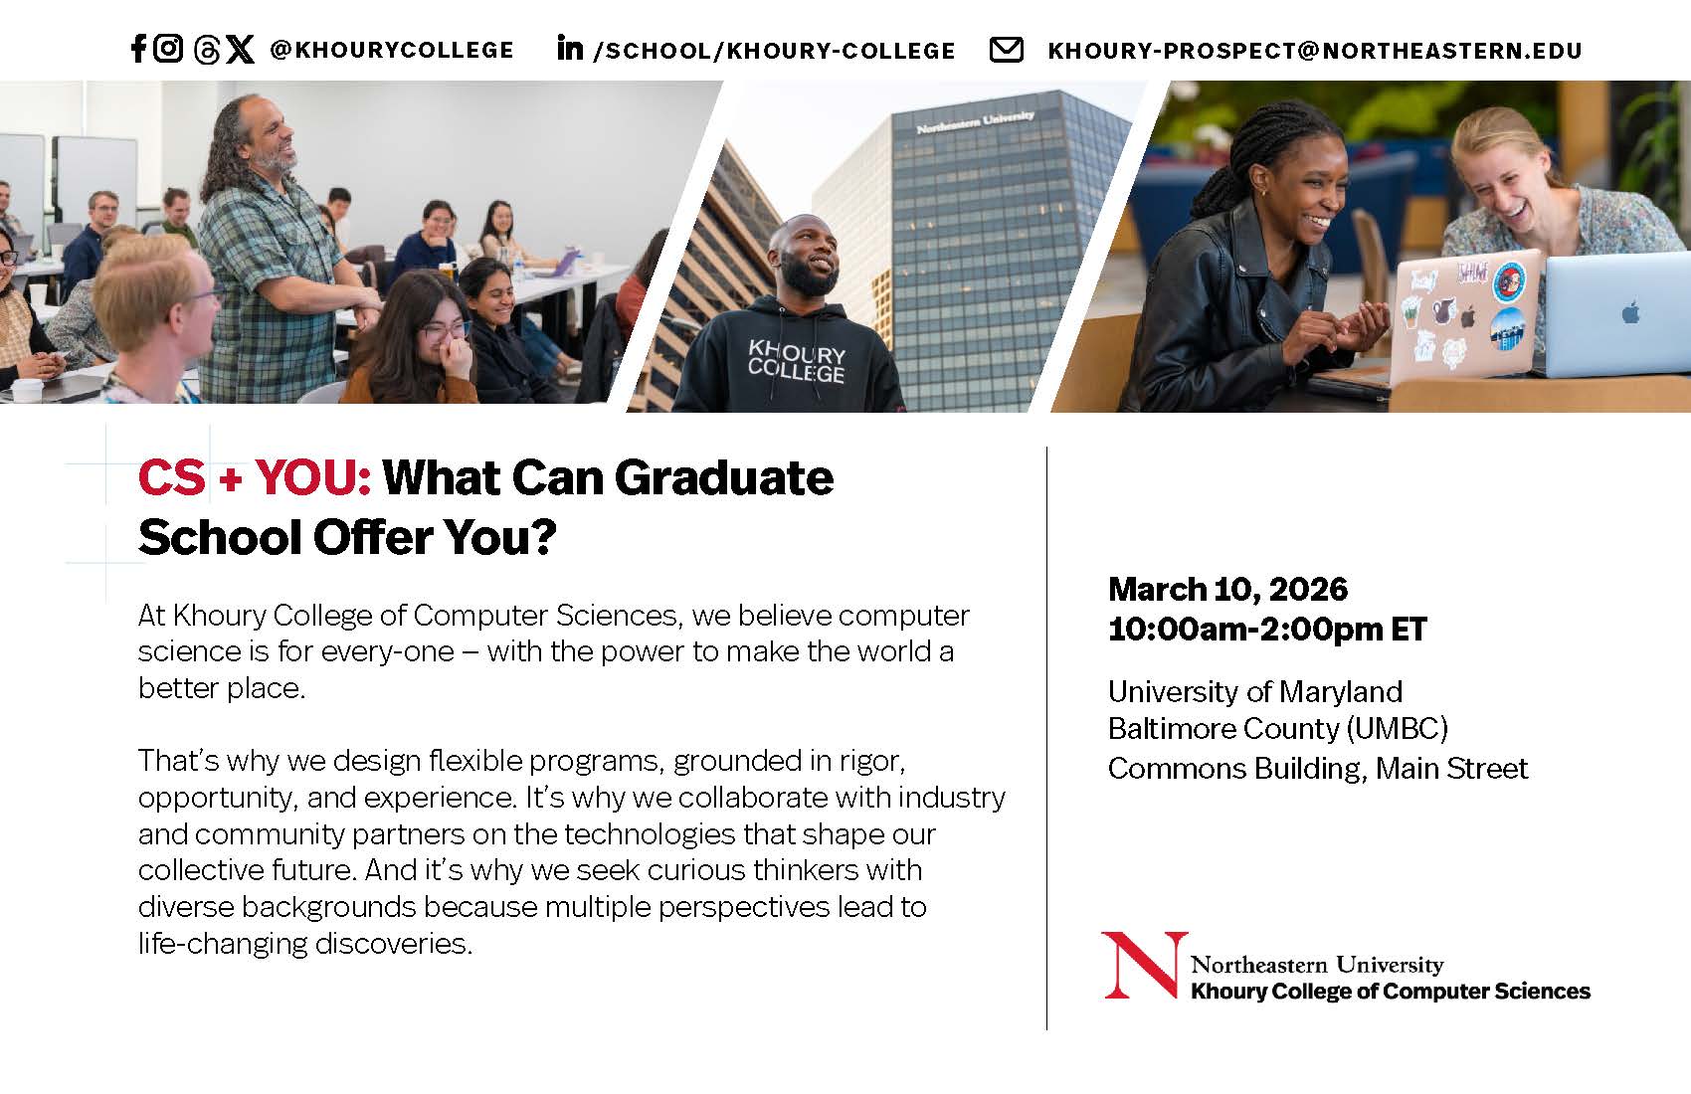
Task: Click the Apple logo on the silver laptop
Action: click(x=1630, y=313)
